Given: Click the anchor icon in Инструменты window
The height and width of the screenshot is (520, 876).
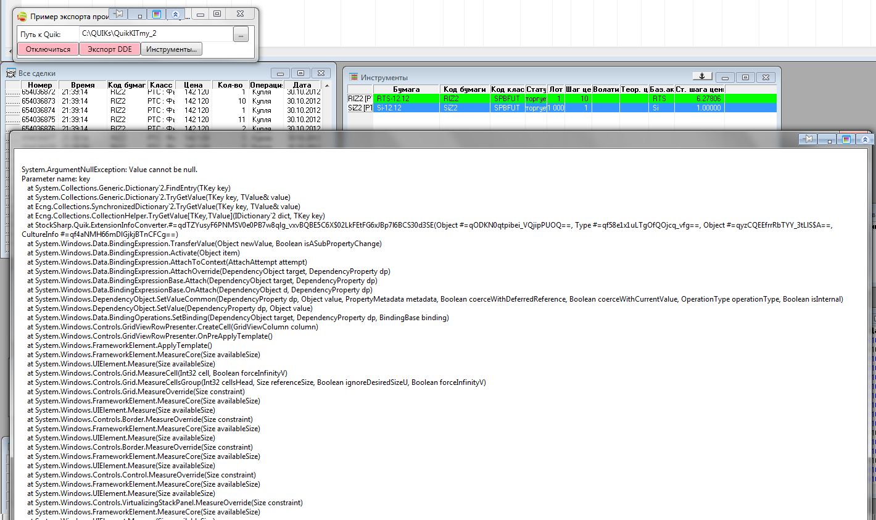Looking at the screenshot, I should tap(701, 76).
